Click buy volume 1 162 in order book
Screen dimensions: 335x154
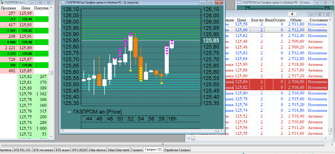click(41, 94)
